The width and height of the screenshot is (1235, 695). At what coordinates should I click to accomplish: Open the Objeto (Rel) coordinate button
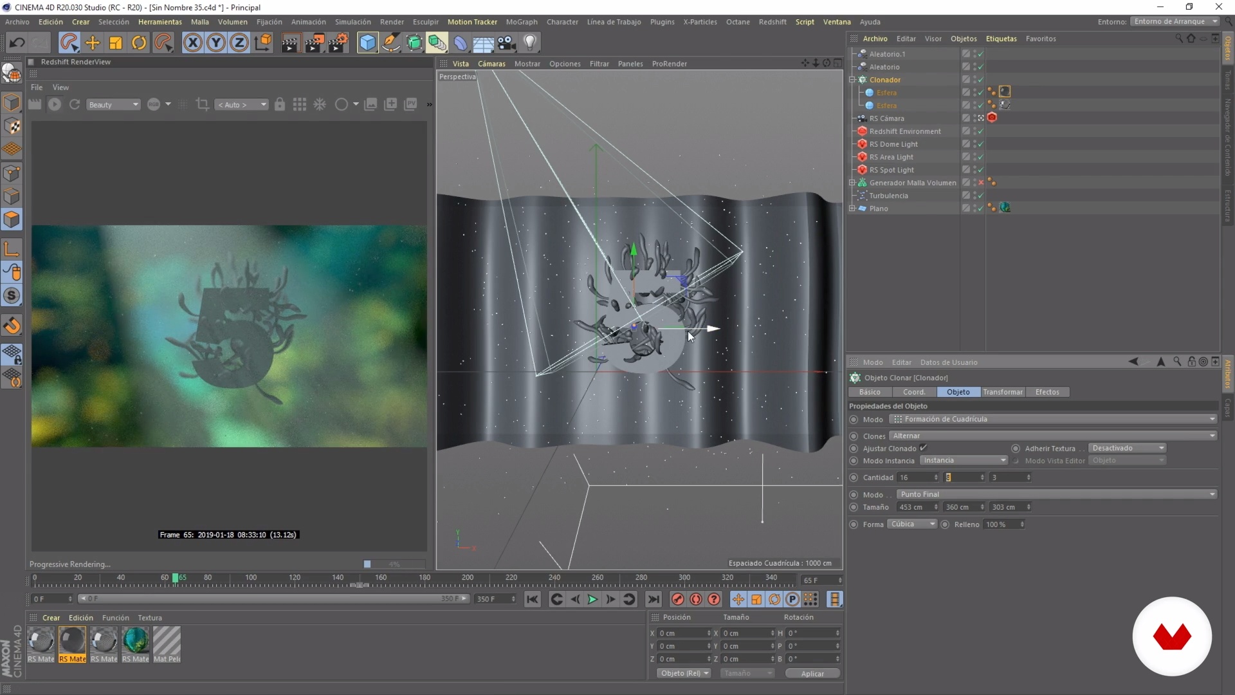pyautogui.click(x=684, y=673)
